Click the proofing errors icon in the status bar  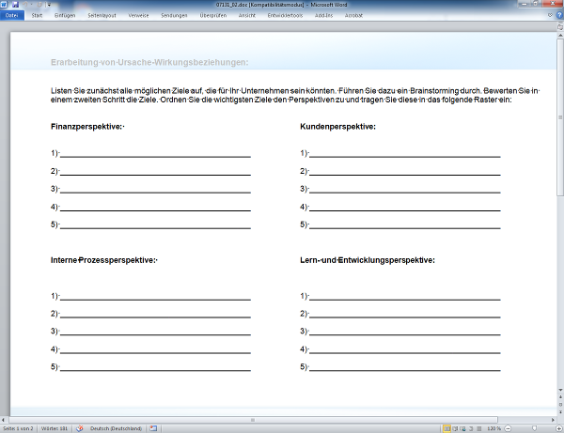click(81, 427)
